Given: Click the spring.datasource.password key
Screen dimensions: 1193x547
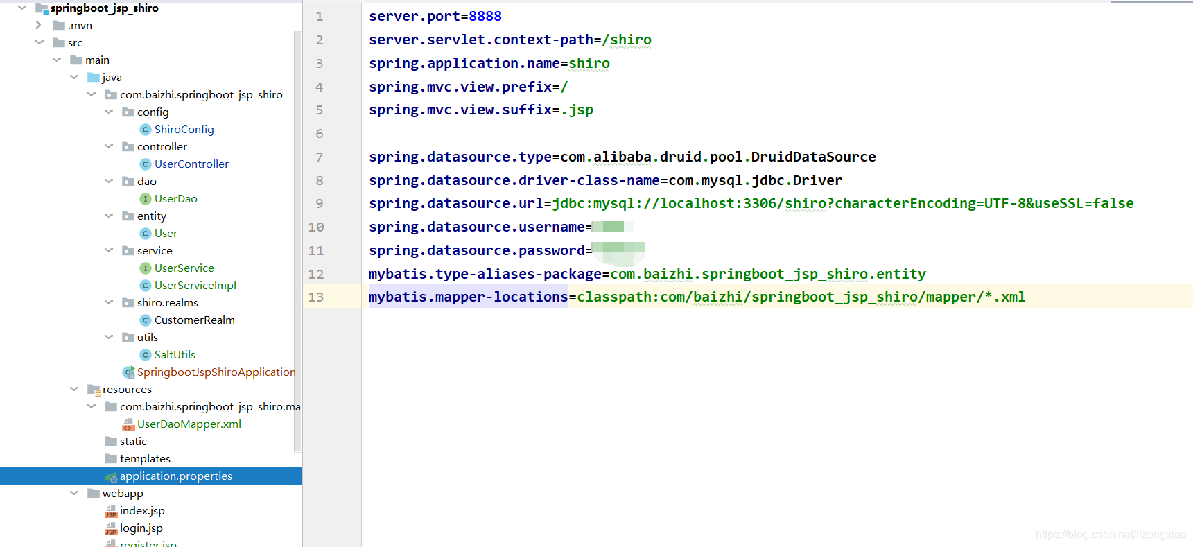Looking at the screenshot, I should (x=477, y=250).
